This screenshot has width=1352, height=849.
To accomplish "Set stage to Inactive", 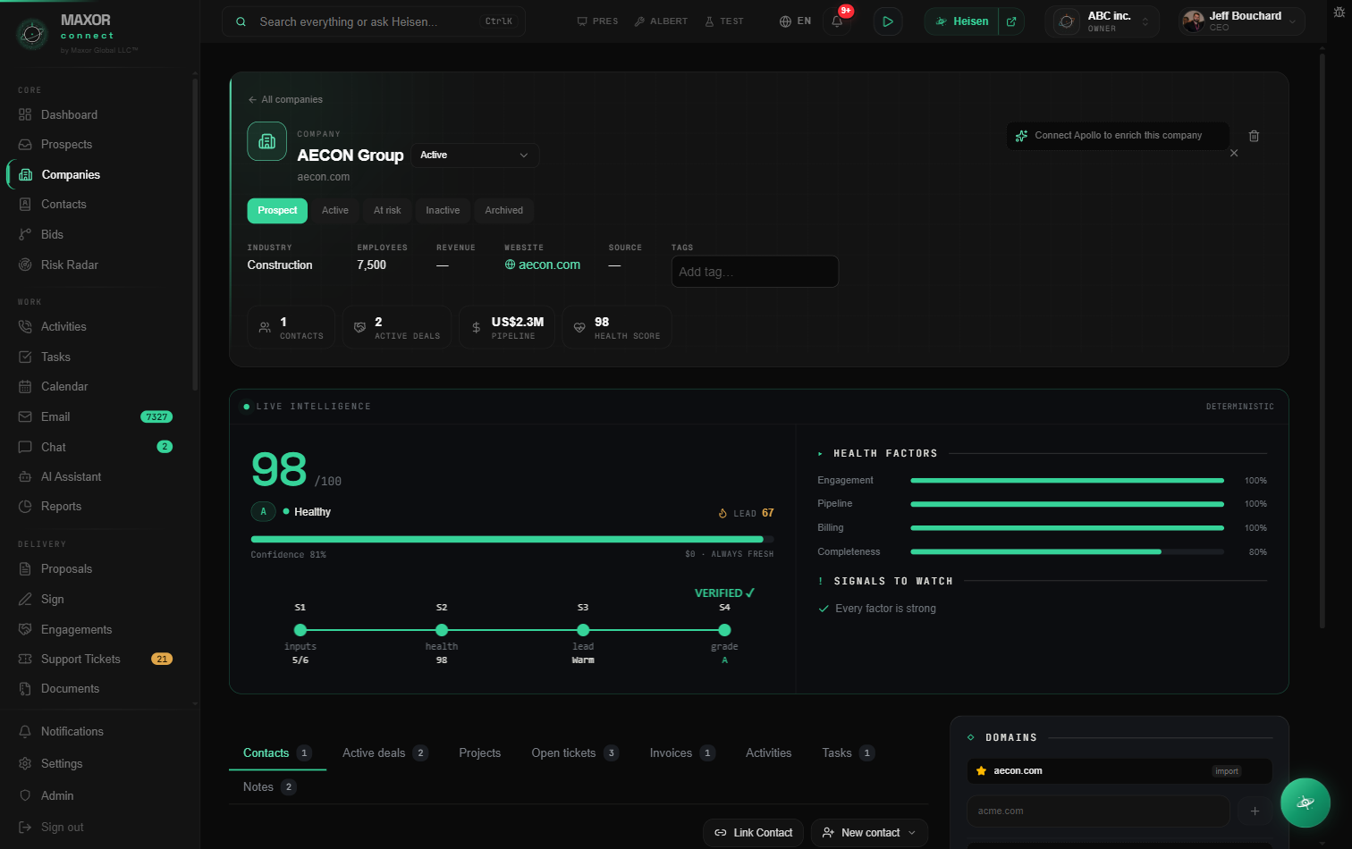I will click(443, 210).
